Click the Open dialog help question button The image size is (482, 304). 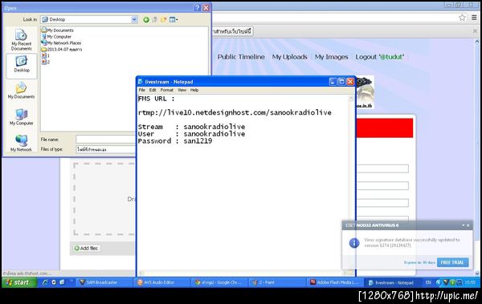pyautogui.click(x=198, y=8)
